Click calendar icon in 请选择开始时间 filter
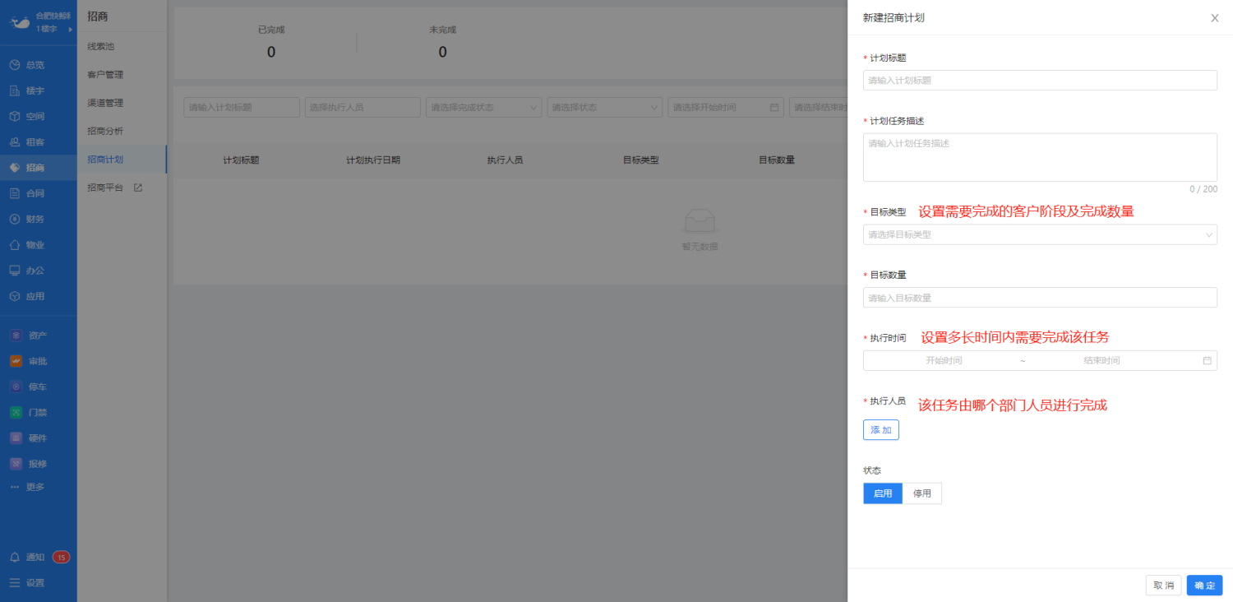The image size is (1233, 602). point(774,108)
